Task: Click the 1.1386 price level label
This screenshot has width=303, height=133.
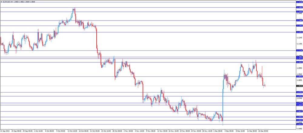Action: [x=299, y=20]
